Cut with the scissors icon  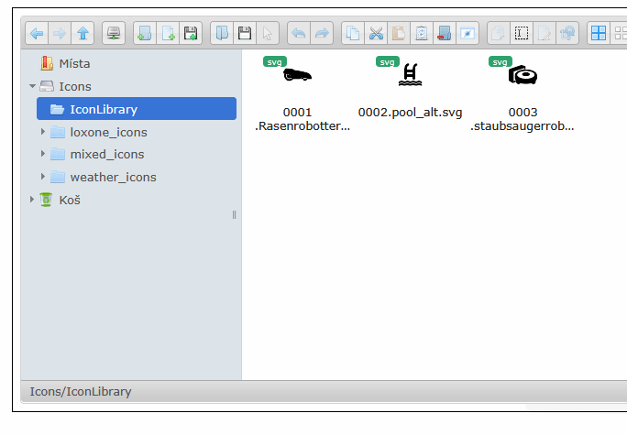376,33
